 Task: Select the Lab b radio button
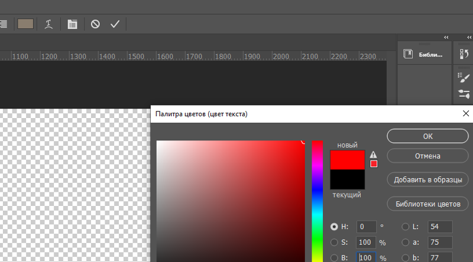tap(406, 258)
